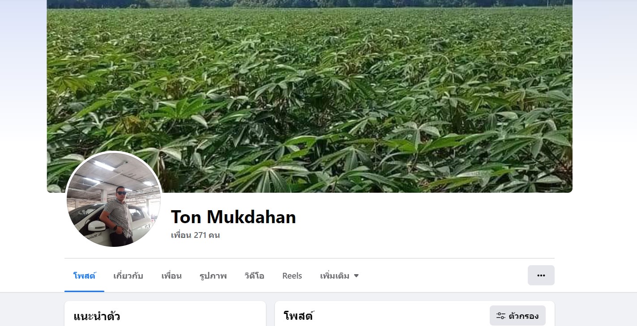Viewport: 637px width, 326px height.
Task: Click the down arrow next to เพิ่มเติม
Action: tap(356, 276)
